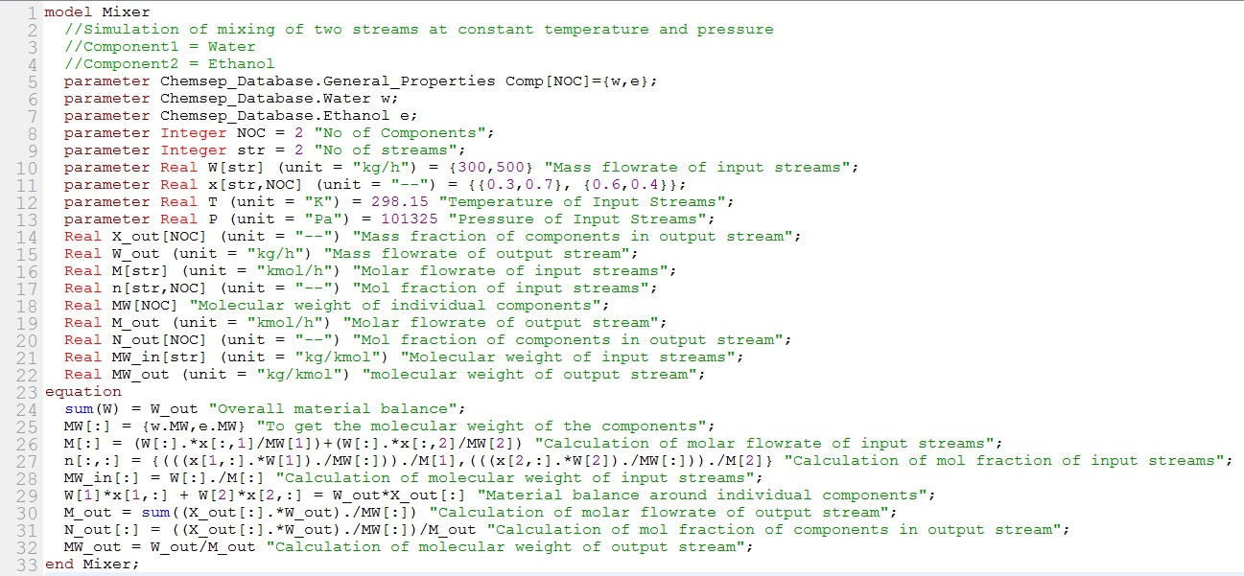
Task: Click line number 1 in the gutter
Action: (x=34, y=12)
